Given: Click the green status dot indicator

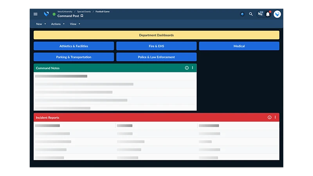Looking at the screenshot, I should (x=54, y=14).
